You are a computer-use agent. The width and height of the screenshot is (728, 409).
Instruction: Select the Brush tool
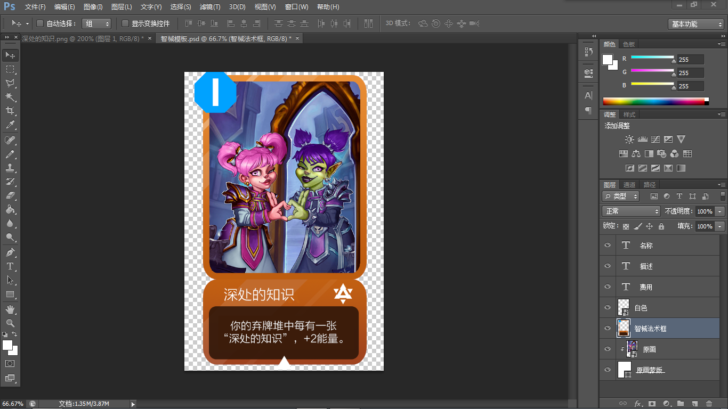pyautogui.click(x=10, y=154)
